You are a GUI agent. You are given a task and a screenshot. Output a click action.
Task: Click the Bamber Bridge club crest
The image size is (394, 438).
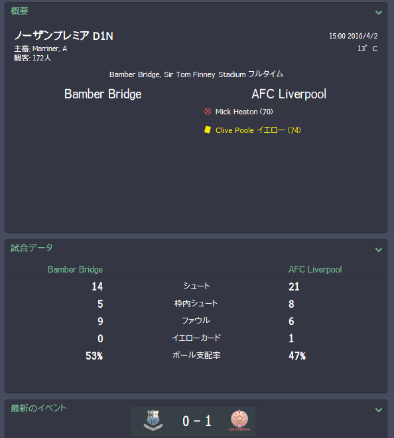tap(153, 420)
